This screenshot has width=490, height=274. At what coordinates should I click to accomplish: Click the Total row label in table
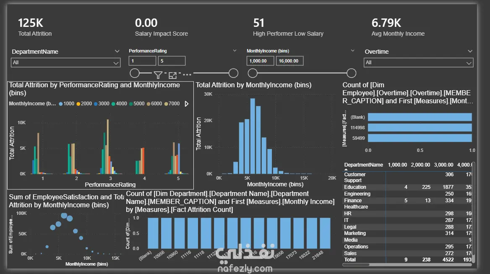[350, 260]
